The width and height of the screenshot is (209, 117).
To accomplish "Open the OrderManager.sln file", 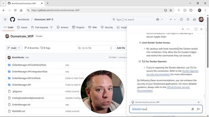I will pyautogui.click(x=21, y=105).
